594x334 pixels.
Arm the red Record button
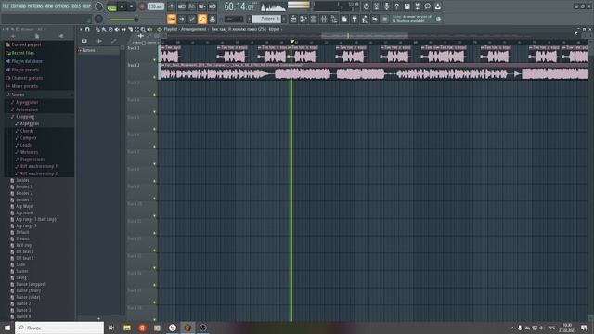pos(142,6)
